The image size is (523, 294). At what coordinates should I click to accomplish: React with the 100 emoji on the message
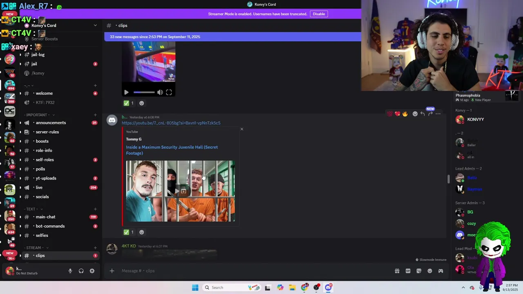coord(389,114)
